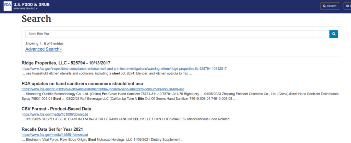Follow the media/161096/download URL
The width and height of the screenshot is (351, 143).
point(55,114)
